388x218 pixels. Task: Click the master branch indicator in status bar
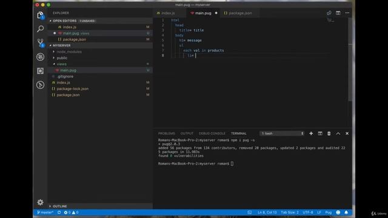coord(45,213)
